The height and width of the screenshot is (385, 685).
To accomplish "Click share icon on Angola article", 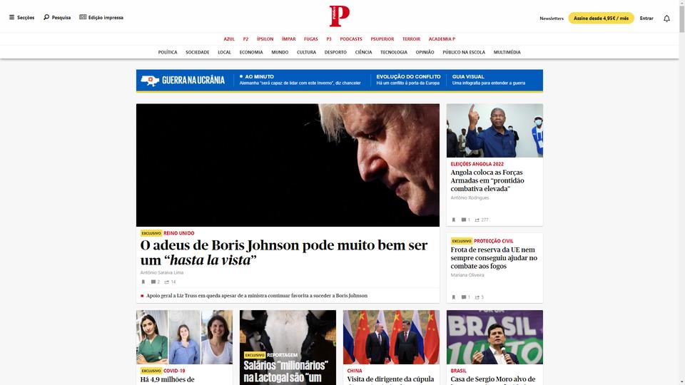I will (477, 220).
